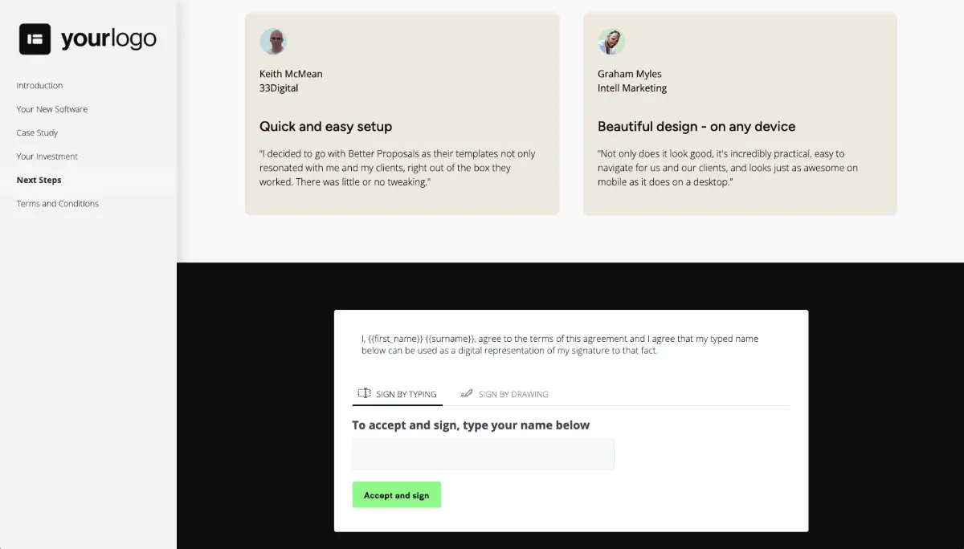Click Keith McMean's profile picture
The image size is (964, 549).
click(x=274, y=41)
